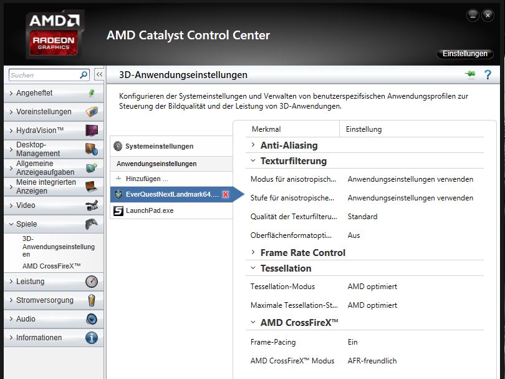Collapse the Texturfilterung section
505x379 pixels.
[x=253, y=160]
